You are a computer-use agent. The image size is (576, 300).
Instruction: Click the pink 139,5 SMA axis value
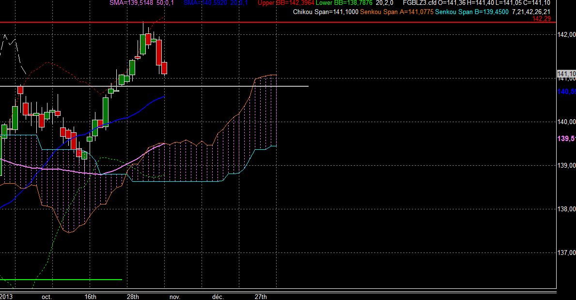click(566, 139)
